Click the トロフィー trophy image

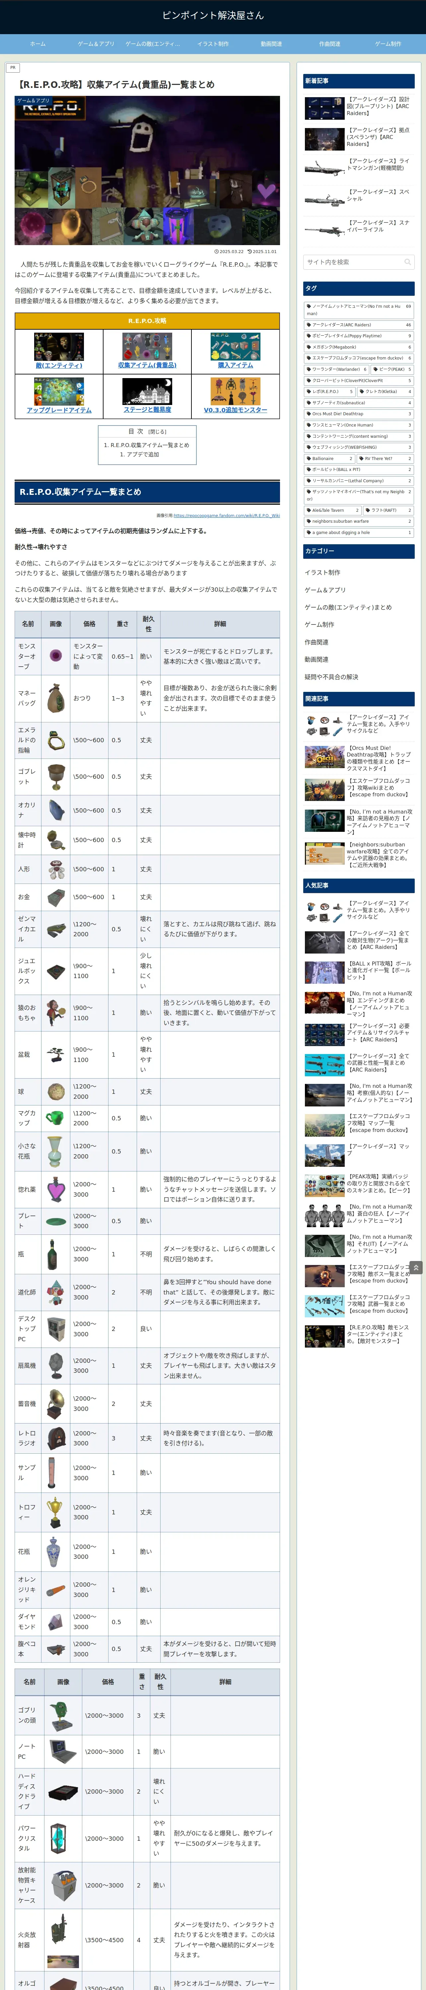[56, 1512]
